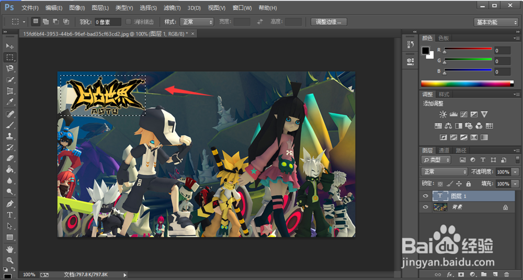Screen dimensions: 523x280
Task: Switch to the 通道 channels tab
Action: [444, 151]
